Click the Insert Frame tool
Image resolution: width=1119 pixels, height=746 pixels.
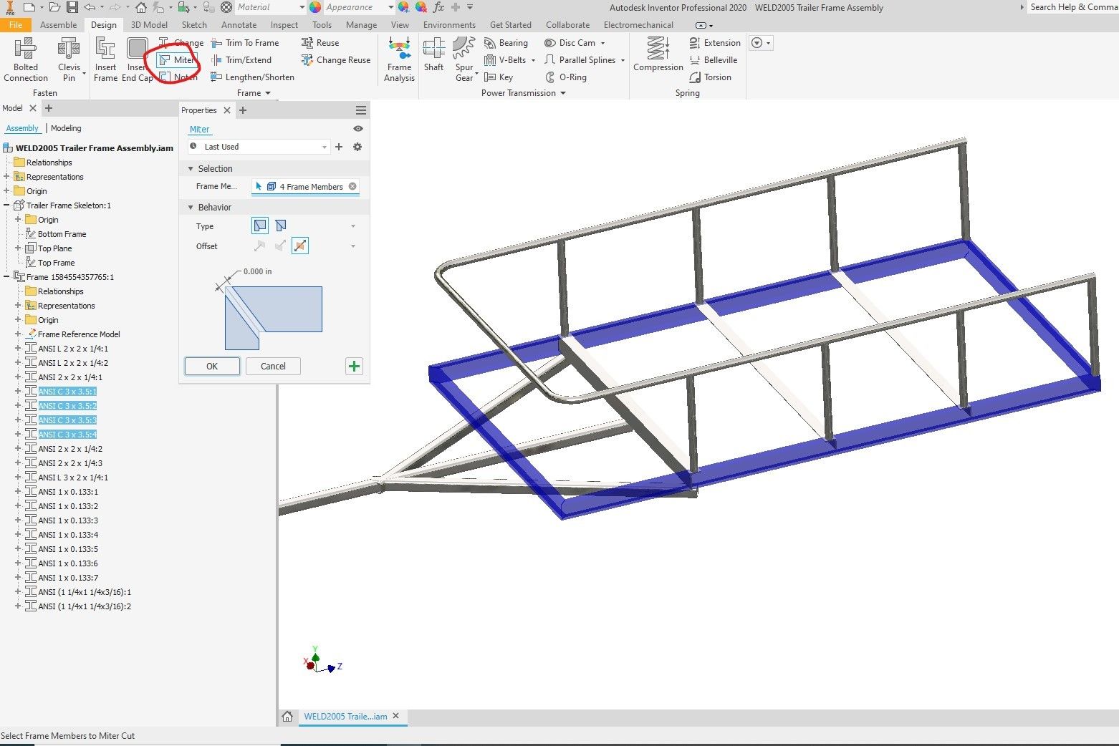click(105, 59)
